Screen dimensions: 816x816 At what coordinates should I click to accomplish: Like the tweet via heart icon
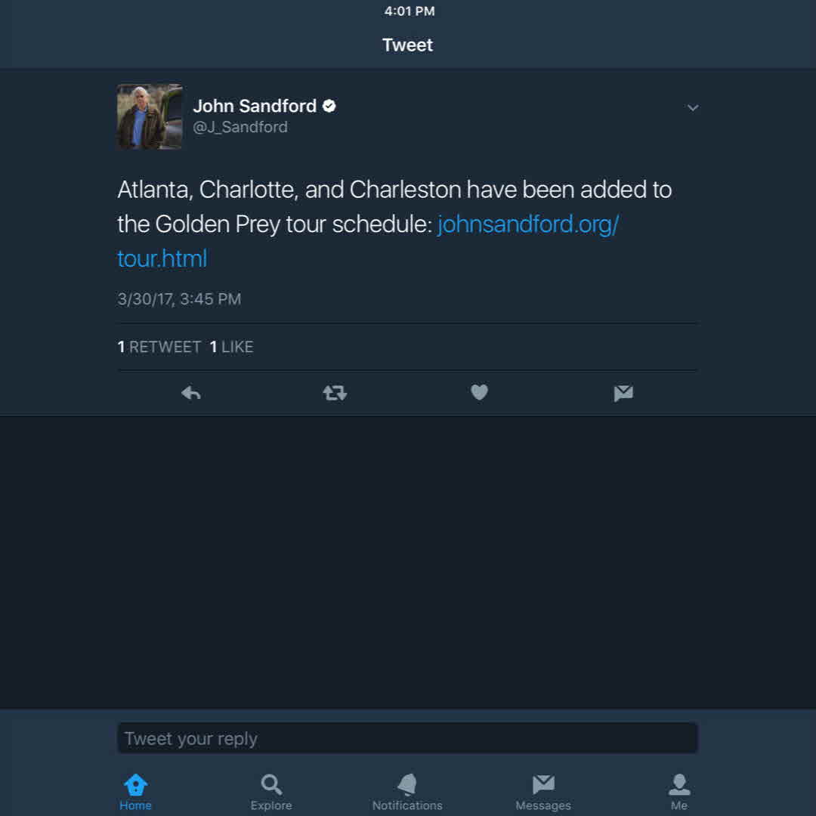pyautogui.click(x=479, y=393)
